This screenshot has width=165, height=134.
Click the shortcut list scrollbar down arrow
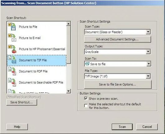[68, 91]
